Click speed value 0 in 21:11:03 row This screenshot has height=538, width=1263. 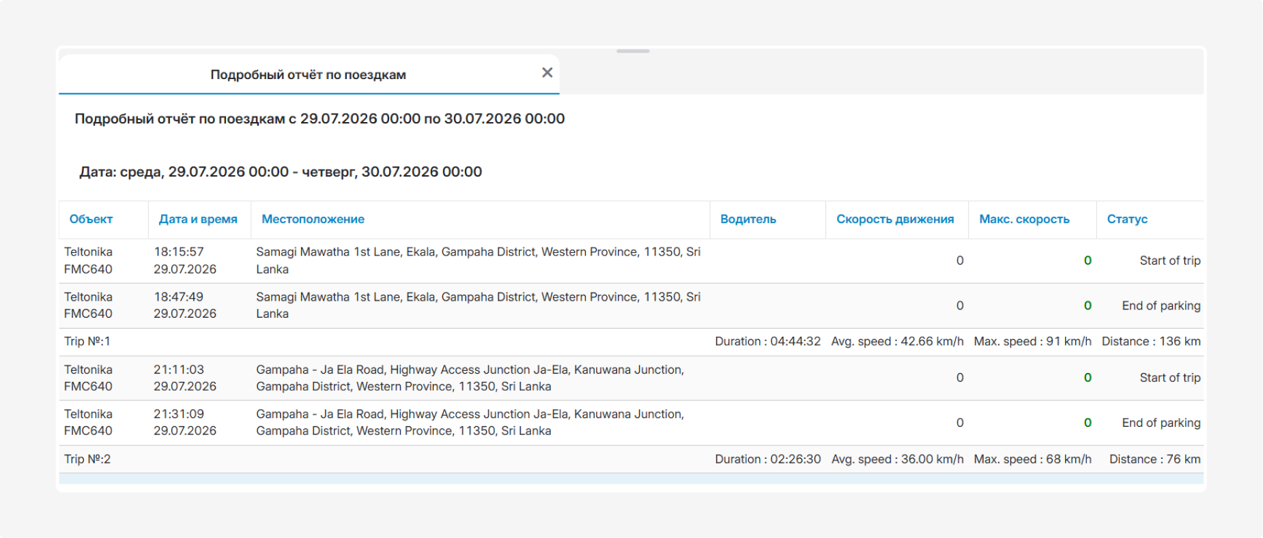coord(960,378)
